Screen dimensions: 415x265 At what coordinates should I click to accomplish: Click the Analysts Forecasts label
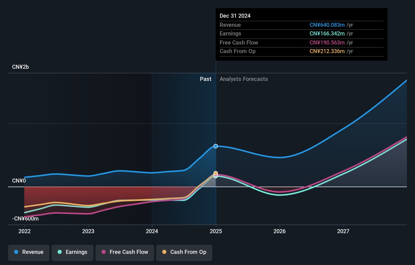(244, 79)
